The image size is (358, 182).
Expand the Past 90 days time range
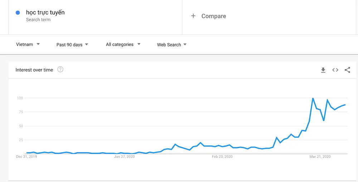(x=72, y=45)
